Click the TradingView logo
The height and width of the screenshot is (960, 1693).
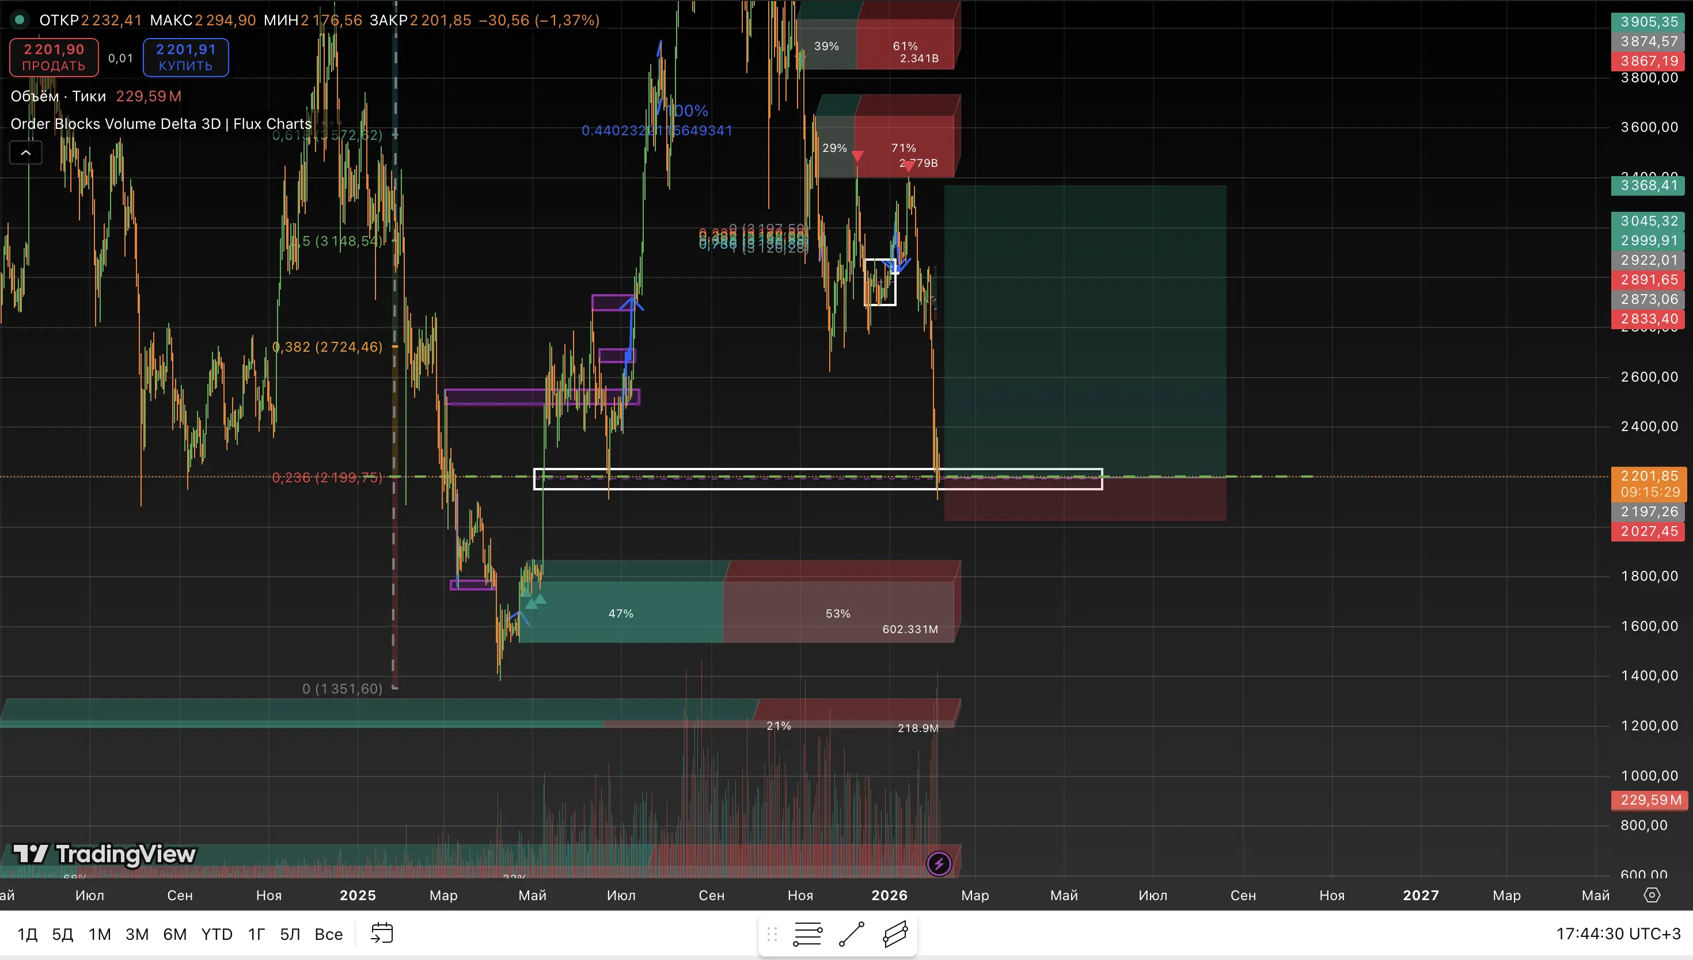tap(105, 854)
